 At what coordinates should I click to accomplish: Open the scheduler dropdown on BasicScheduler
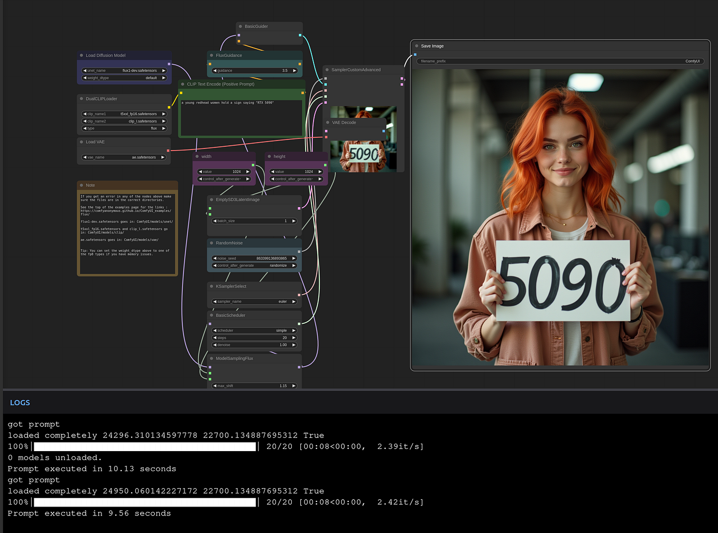click(x=254, y=330)
